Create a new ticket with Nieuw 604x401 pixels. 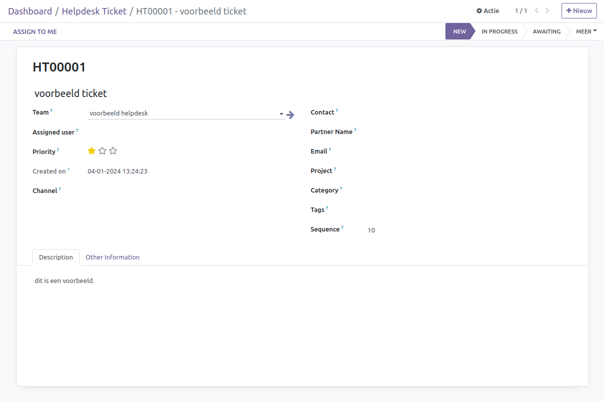[x=579, y=10]
